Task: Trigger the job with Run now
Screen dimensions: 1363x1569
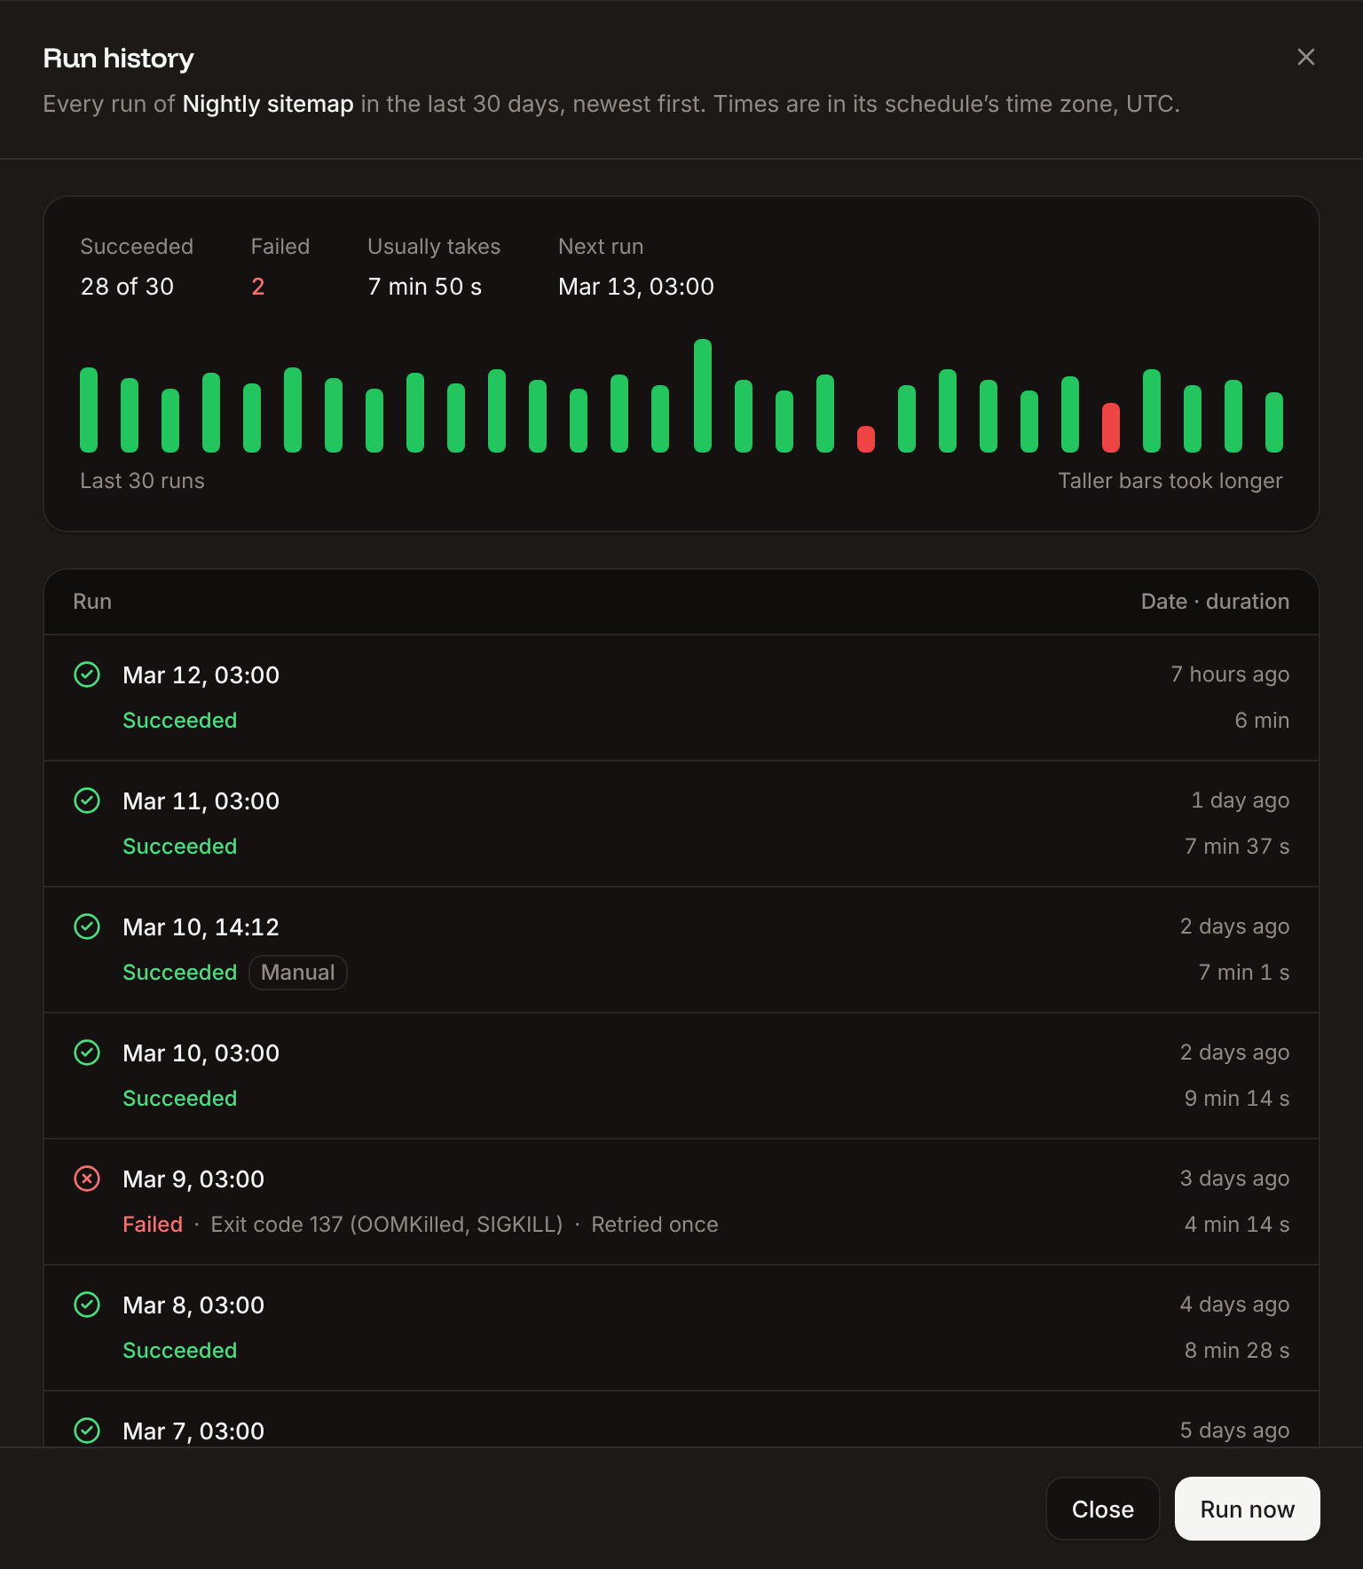Action: [1248, 1509]
